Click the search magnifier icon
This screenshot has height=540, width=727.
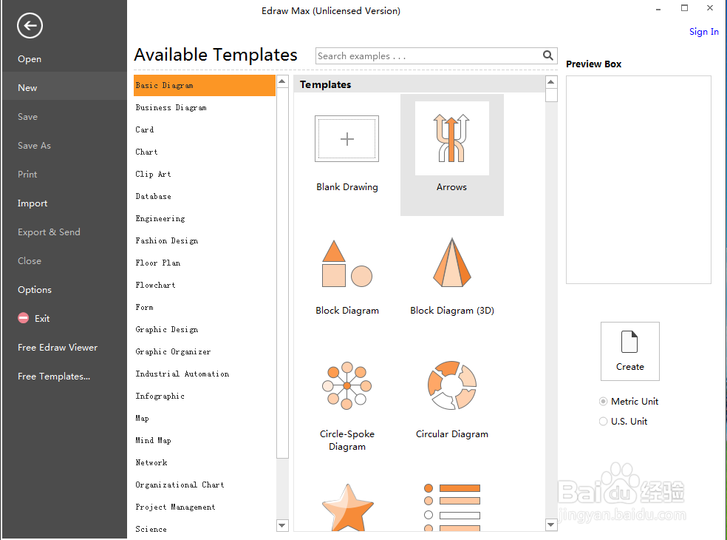click(x=547, y=55)
